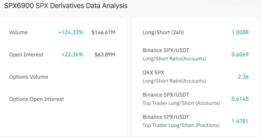
Task: Click the SPX6900 SPX Derivatives Data Analysis heading
Action: point(66,6)
